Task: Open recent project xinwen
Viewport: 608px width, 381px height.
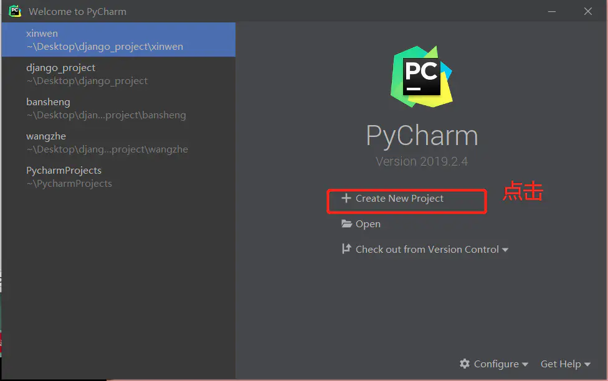Action: [x=118, y=40]
